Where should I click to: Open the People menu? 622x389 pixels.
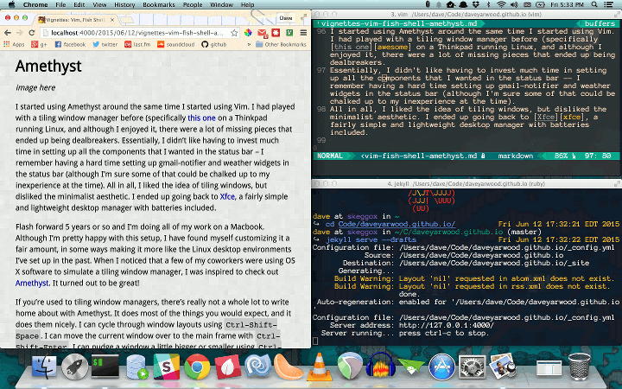pos(193,5)
